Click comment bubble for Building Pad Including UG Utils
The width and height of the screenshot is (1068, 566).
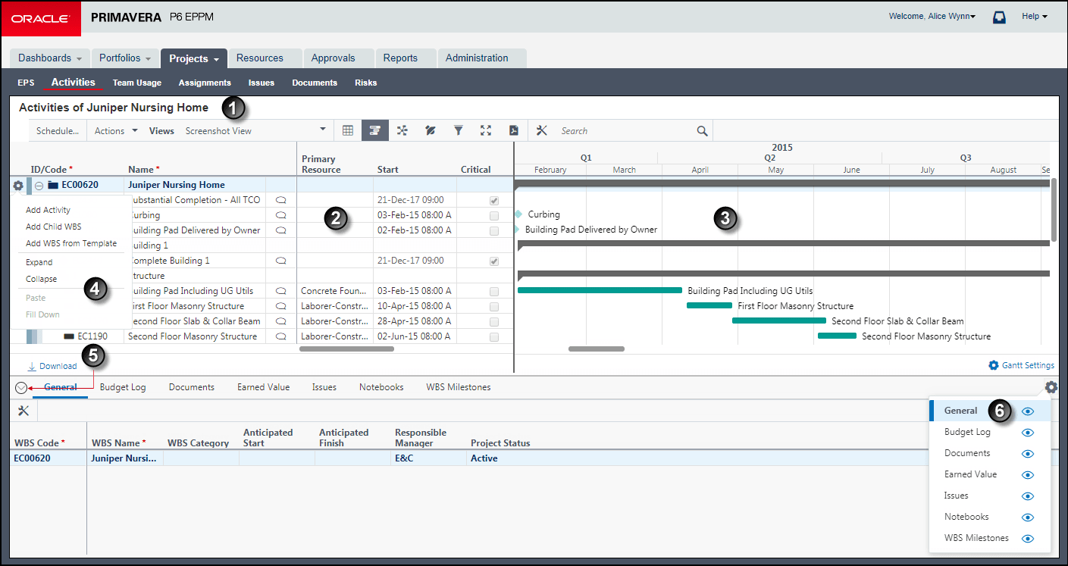pos(281,291)
